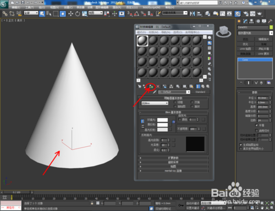
Task: Click Assign Material to Selection icon
Action: point(151,87)
